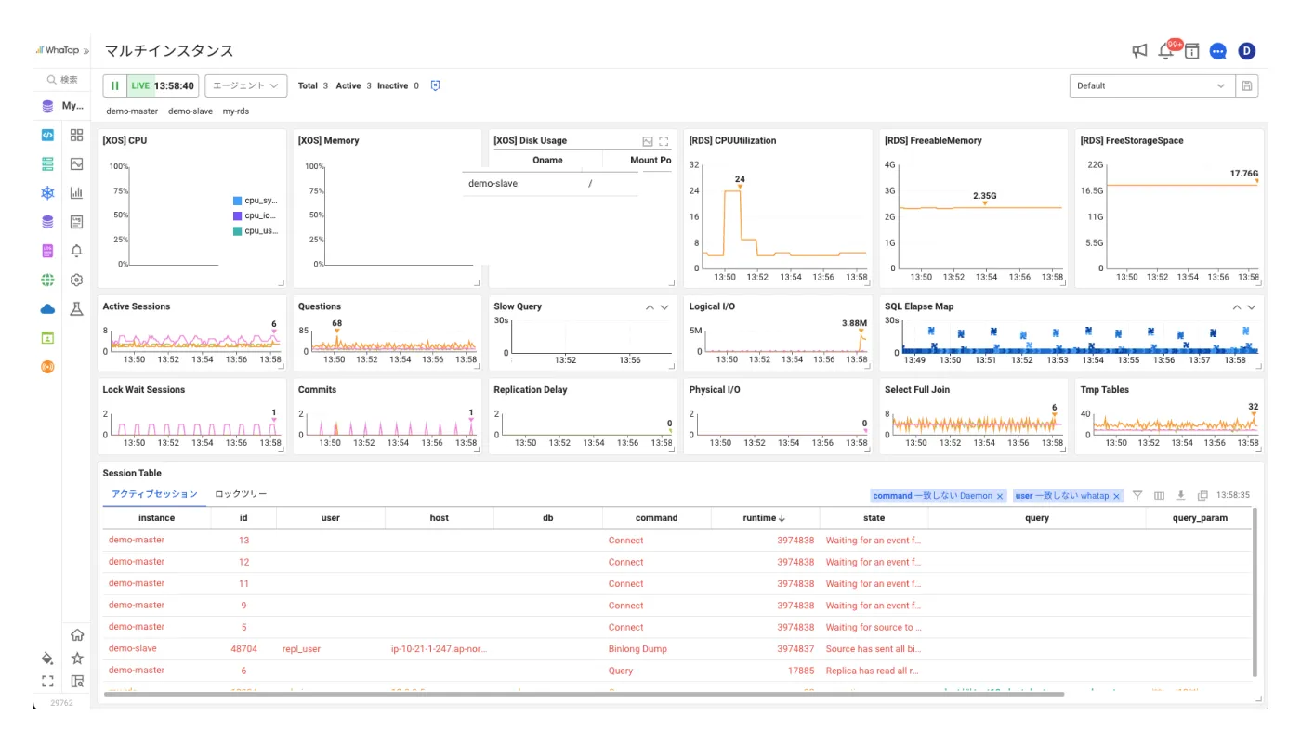Collapse Slow Query panel with up chevron
1301x743 pixels.
(650, 307)
